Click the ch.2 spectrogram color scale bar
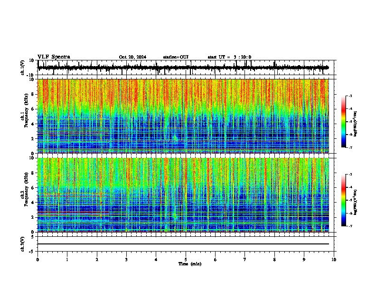The width and height of the screenshot is (376, 291). (x=344, y=200)
